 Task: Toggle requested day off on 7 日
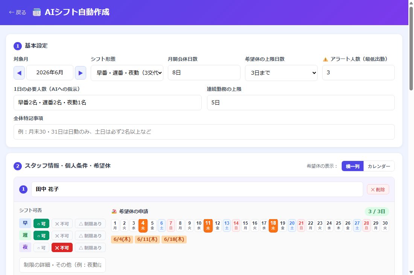(x=171, y=225)
